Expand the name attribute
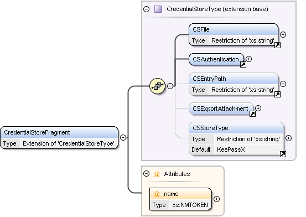 216,199
